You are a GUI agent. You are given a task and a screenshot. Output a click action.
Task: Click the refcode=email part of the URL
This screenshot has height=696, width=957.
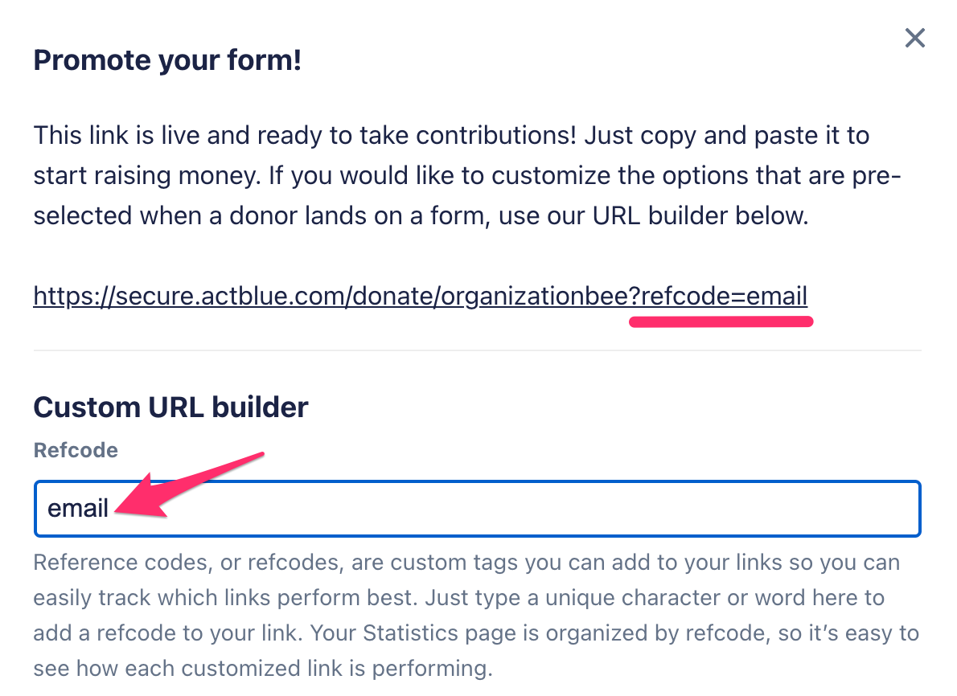(x=724, y=297)
